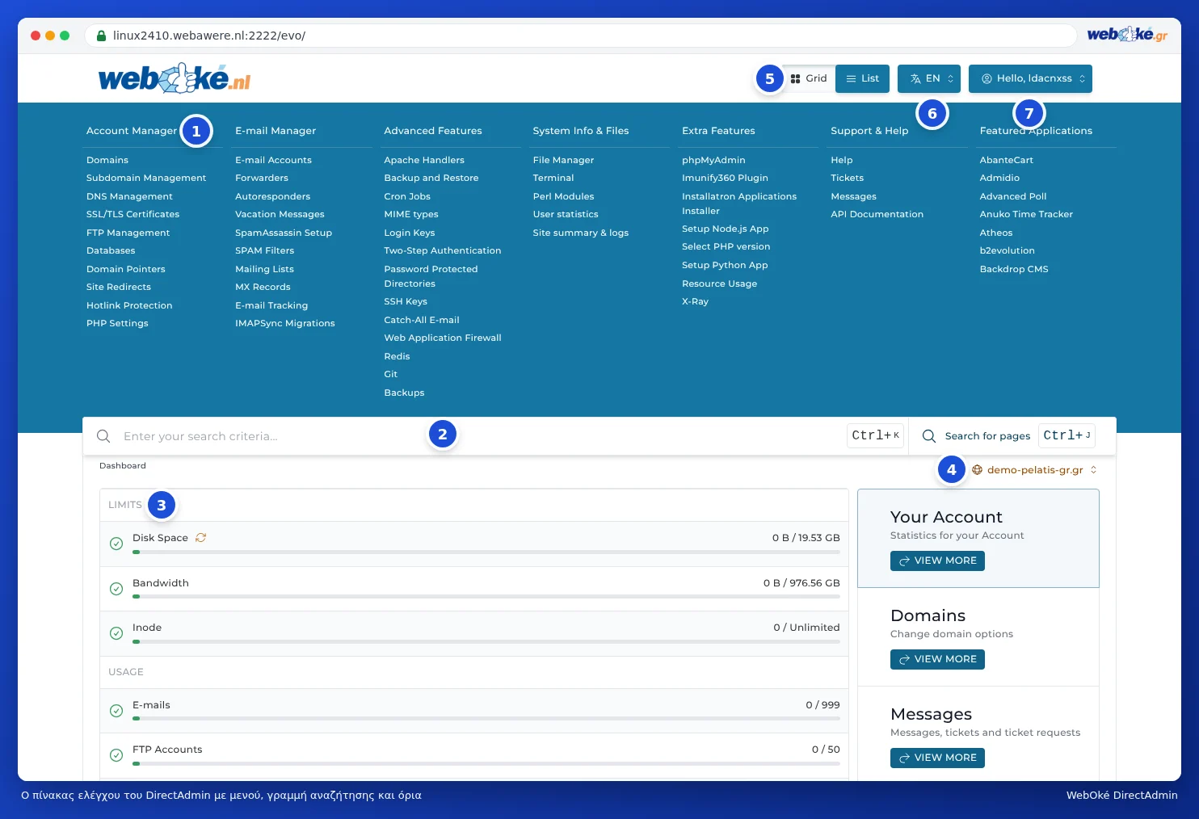The width and height of the screenshot is (1199, 819).
Task: Click View More under Your Account
Action: pos(937,561)
